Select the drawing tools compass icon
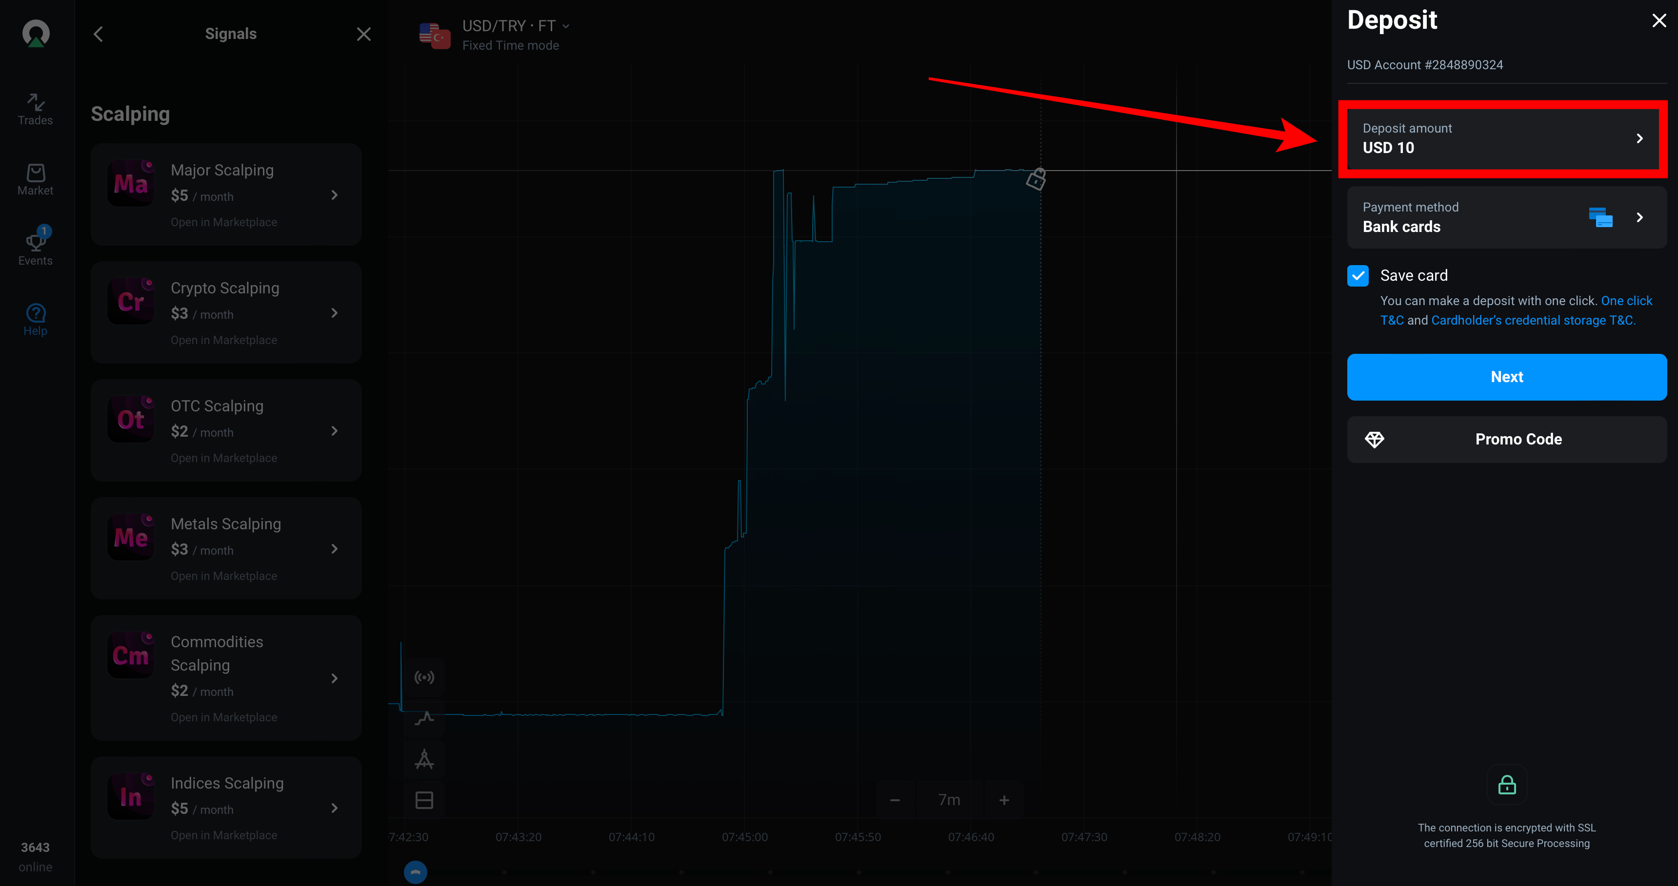1678x886 pixels. 424,759
